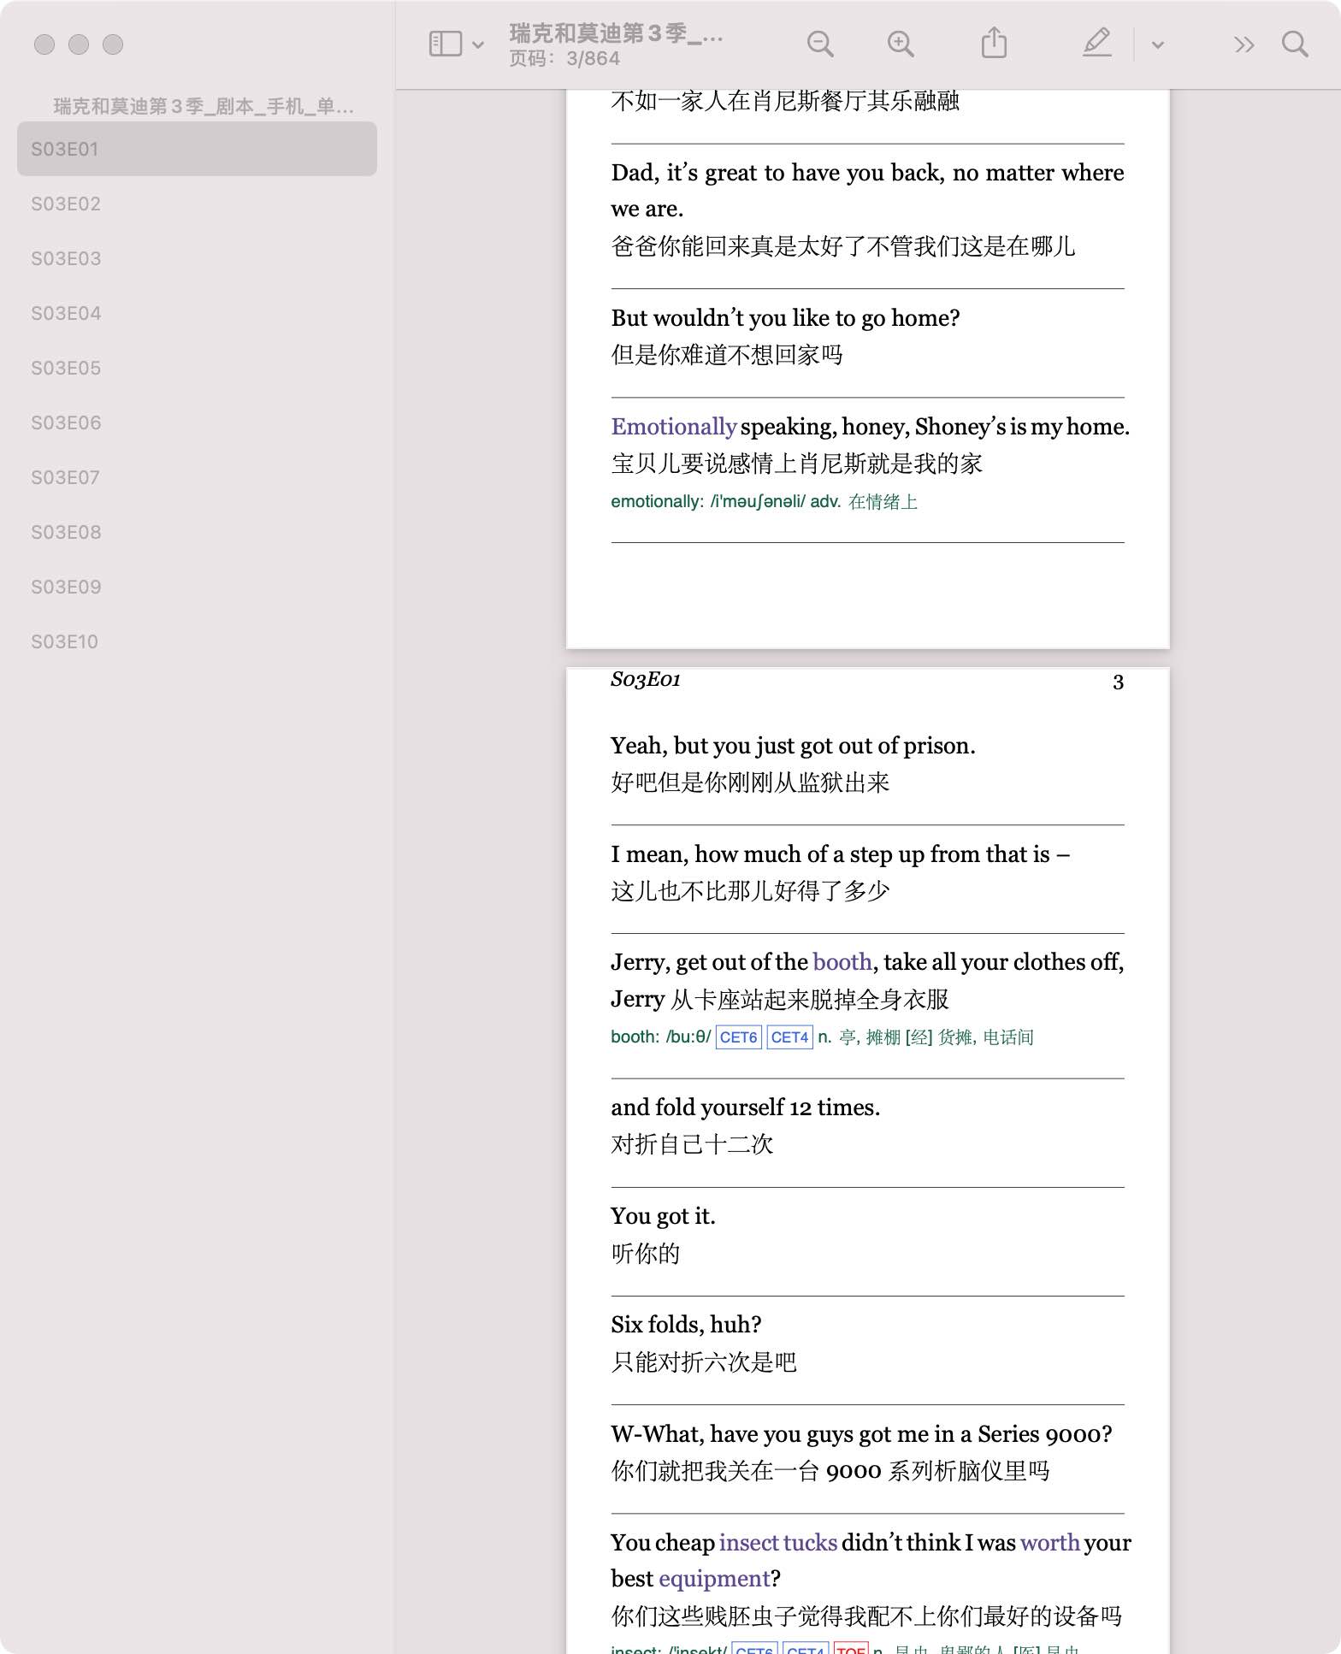Viewport: 1341px width, 1654px height.
Task: Navigate to S03E05 in the outline
Action: [197, 368]
